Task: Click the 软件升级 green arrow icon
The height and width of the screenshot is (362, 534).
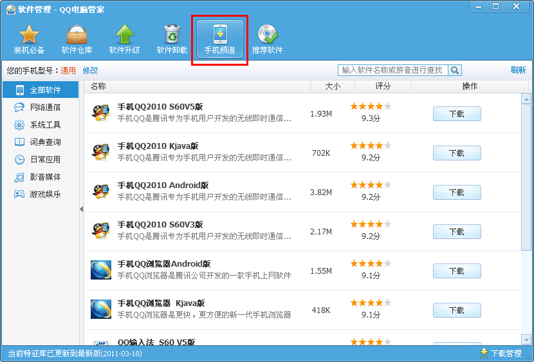Action: point(124,39)
